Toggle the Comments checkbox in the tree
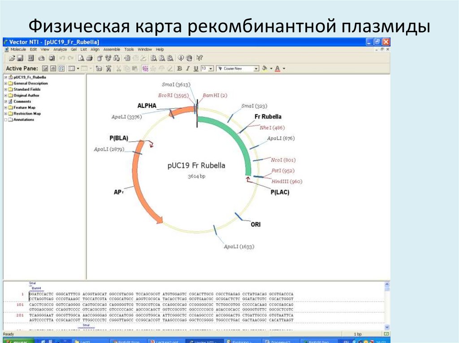 pyautogui.click(x=6, y=102)
